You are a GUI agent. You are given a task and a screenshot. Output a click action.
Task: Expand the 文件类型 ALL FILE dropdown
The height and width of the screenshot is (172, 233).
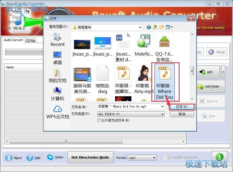coord(163,114)
